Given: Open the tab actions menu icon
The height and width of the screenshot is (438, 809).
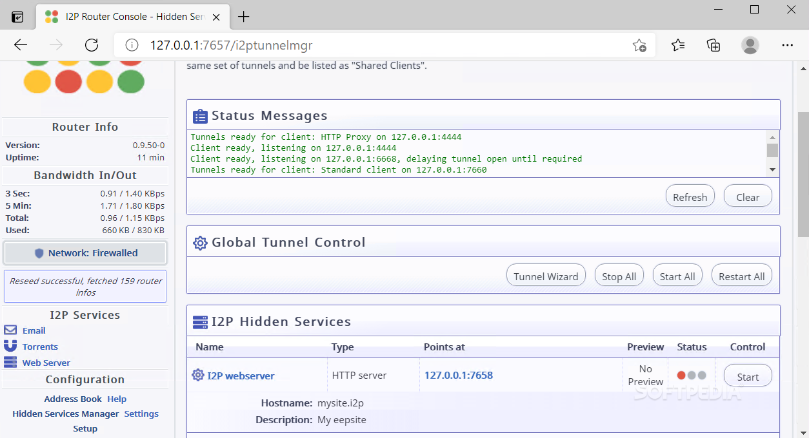Looking at the screenshot, I should 18,17.
